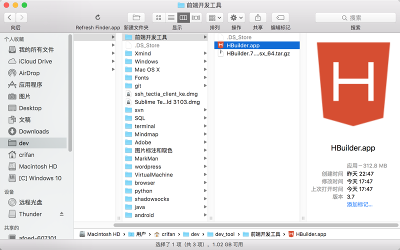The image size is (400, 250).
Task: Select 前端开发工具 folder in column
Action: [165, 37]
